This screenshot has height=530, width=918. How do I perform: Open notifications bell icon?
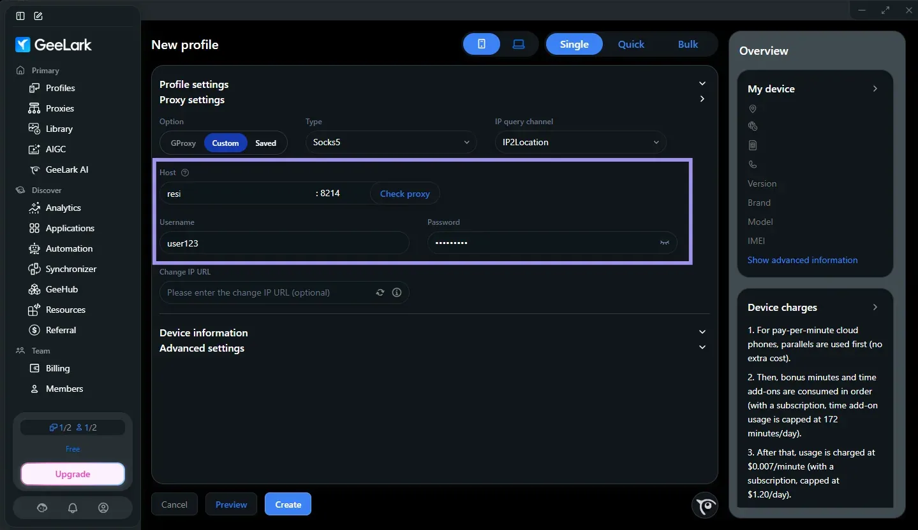[73, 508]
